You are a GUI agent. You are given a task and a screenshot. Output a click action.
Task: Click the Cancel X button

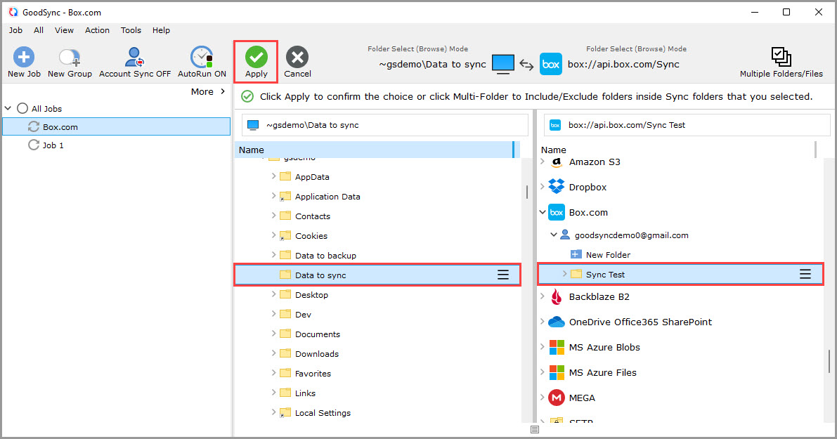tap(297, 57)
